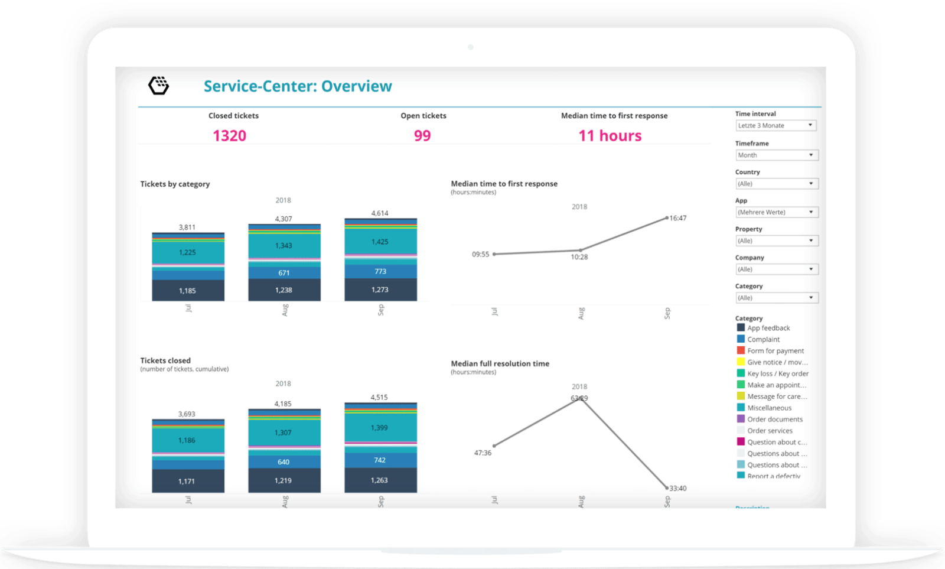Select Aug 671 segment in Tickets by category

point(284,273)
